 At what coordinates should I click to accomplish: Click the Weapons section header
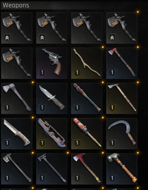point(16,5)
